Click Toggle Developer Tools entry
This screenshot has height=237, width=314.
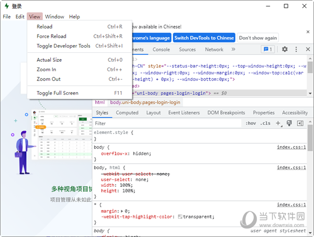[80, 46]
